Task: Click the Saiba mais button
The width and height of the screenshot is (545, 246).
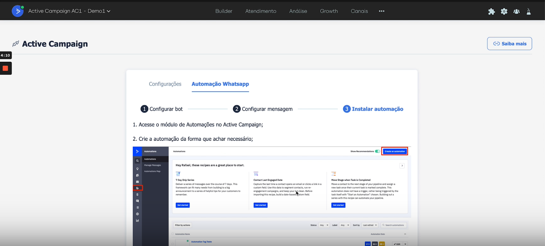Action: (x=509, y=44)
